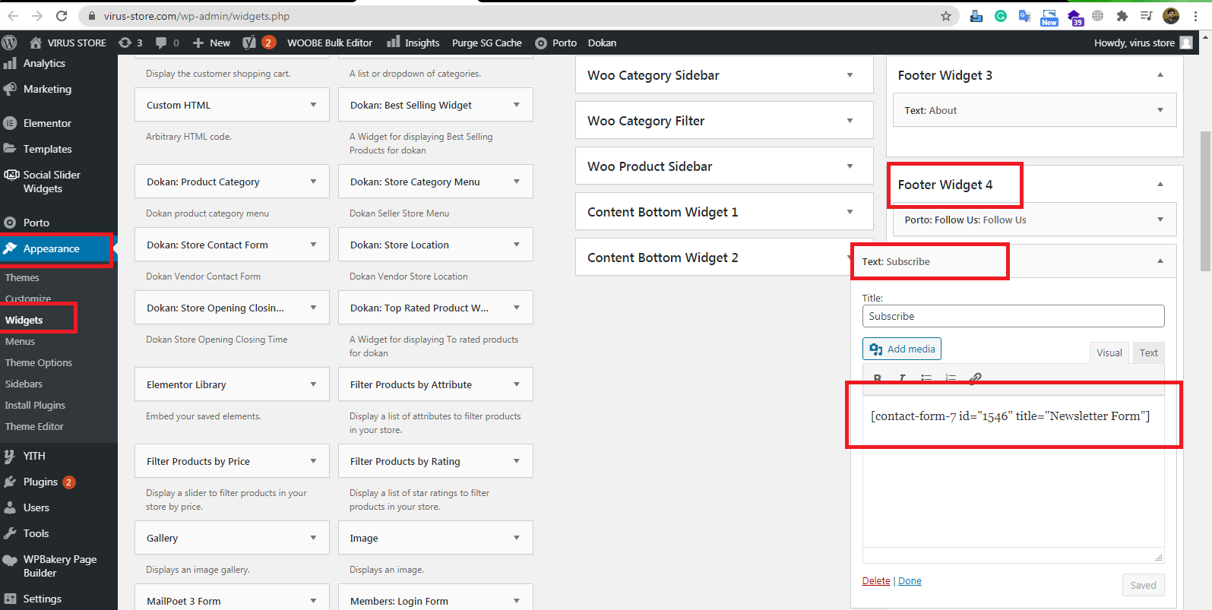Open WPBakery Page Builder menu
The image size is (1212, 610).
tap(59, 566)
